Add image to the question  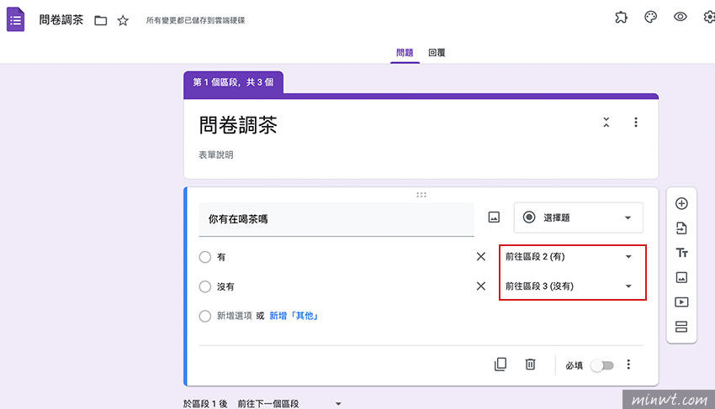point(494,218)
